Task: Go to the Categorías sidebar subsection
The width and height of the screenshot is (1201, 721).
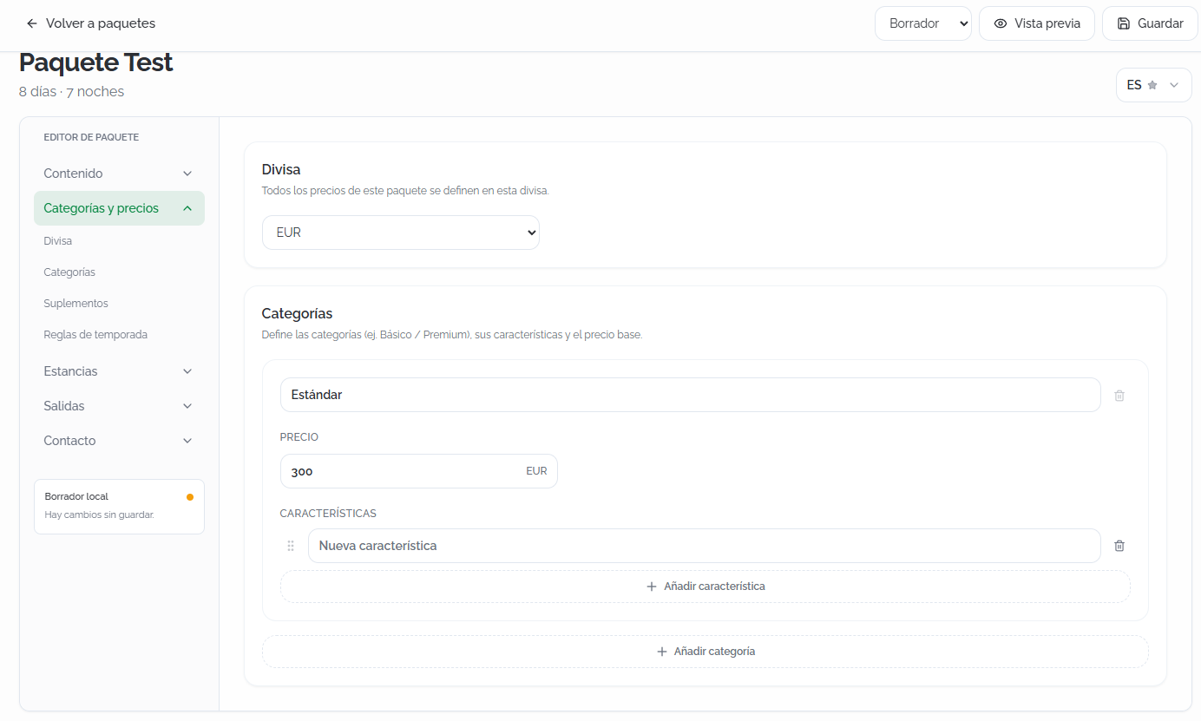Action: pos(69,272)
